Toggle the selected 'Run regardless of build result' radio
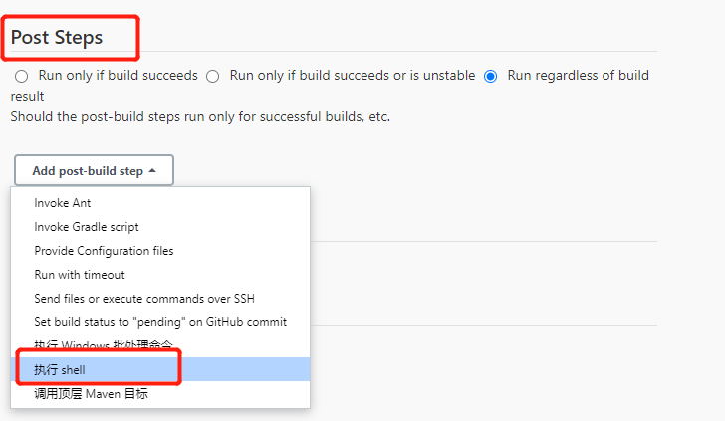This screenshot has width=725, height=421. (491, 76)
